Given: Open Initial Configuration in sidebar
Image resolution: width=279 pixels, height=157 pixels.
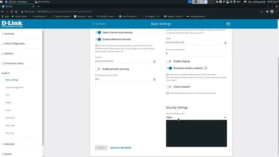Looking at the screenshot, I should [x=14, y=44].
